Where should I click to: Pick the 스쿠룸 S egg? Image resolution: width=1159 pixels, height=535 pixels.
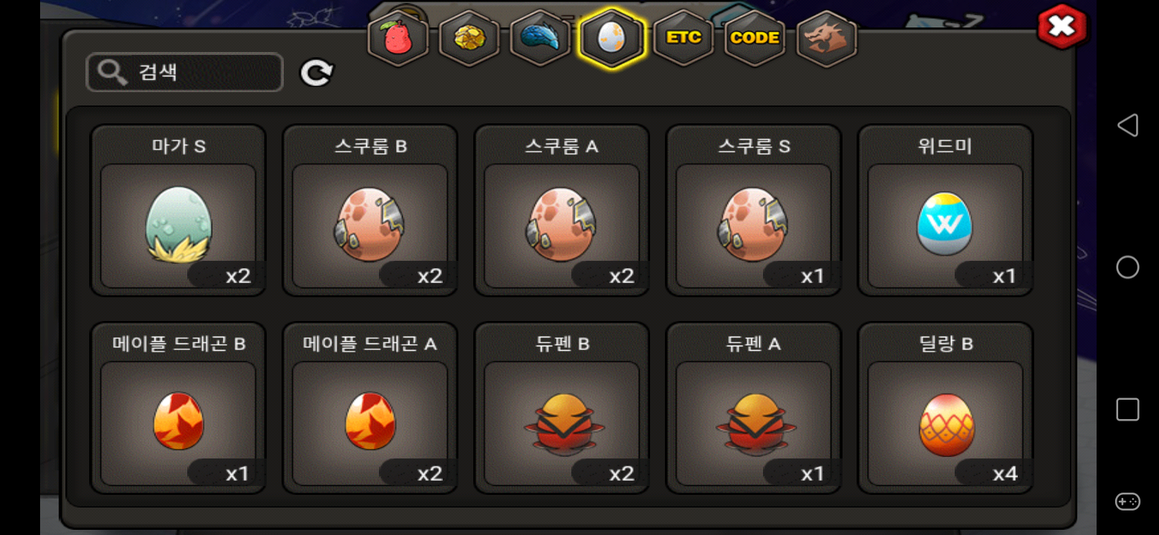coord(753,210)
